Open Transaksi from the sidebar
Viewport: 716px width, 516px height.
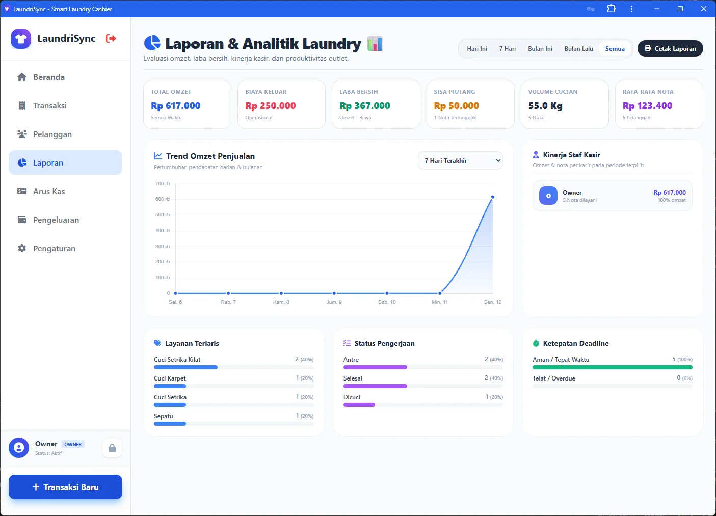point(65,106)
